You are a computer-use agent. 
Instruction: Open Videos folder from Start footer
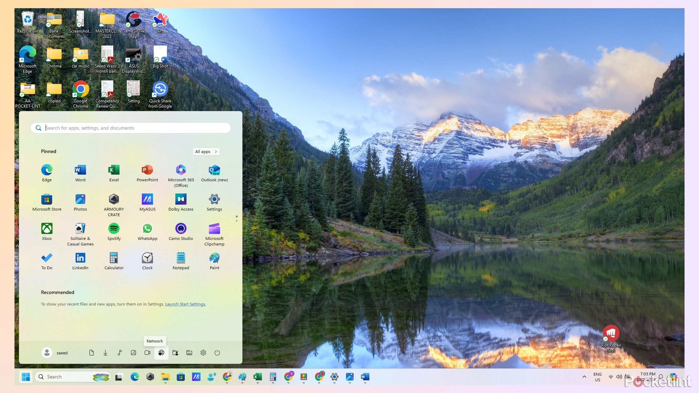coord(147,353)
